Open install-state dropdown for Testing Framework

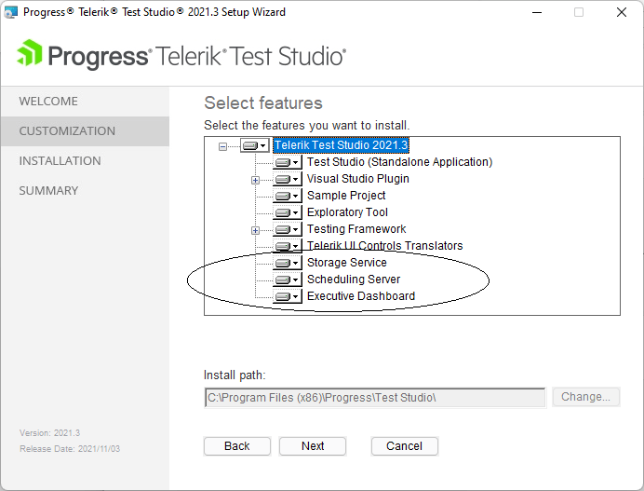pos(287,229)
